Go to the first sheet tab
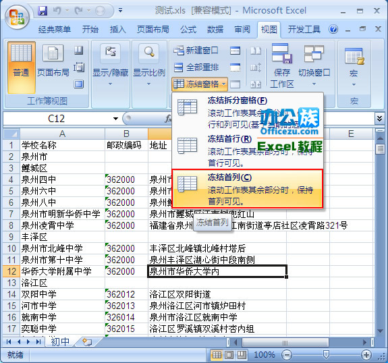Screen dimensions: 388x363 [x=9, y=342]
